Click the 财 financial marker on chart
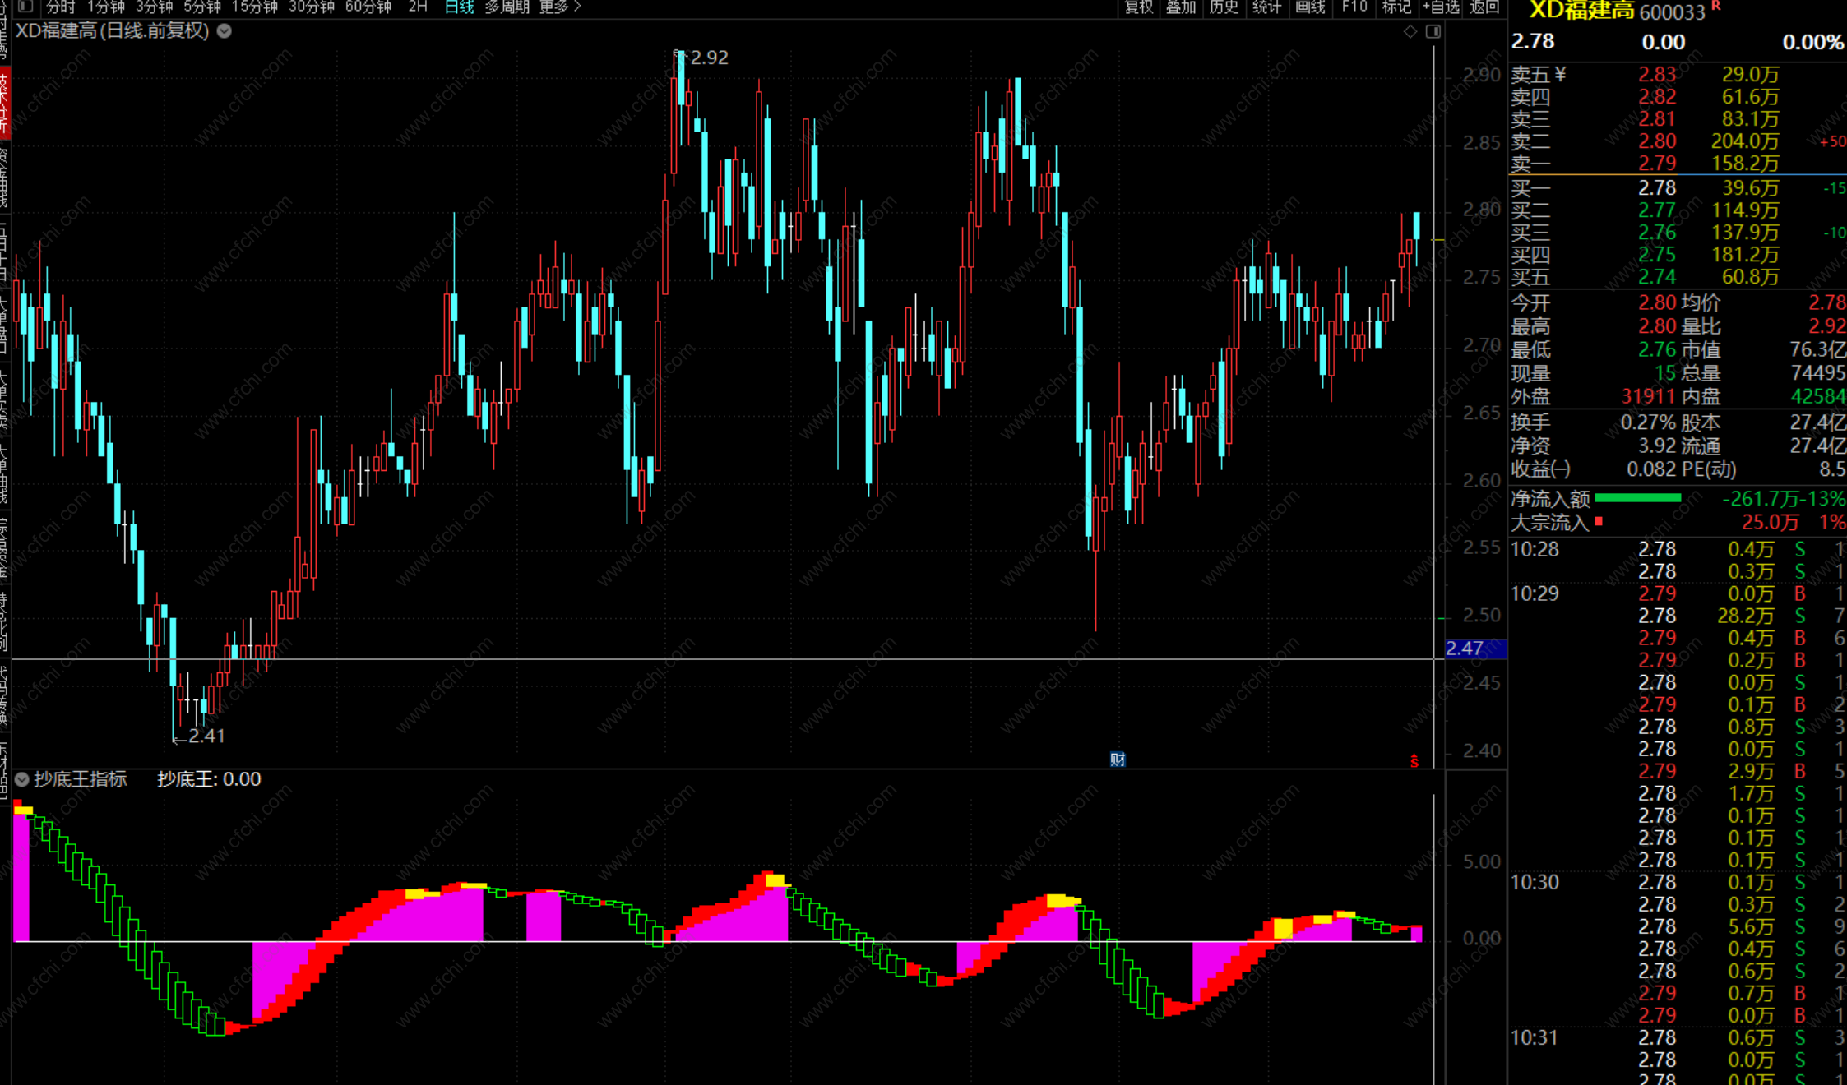The image size is (1847, 1085). tap(1117, 759)
